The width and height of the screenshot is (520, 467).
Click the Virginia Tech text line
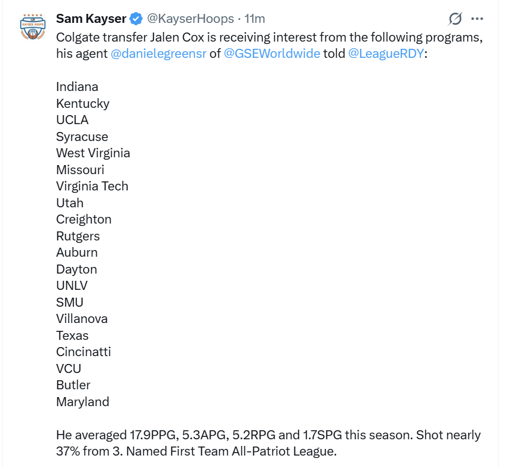[92, 186]
